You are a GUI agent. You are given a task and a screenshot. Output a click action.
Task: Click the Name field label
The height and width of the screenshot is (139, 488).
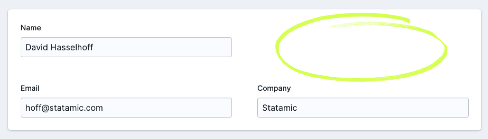point(31,28)
